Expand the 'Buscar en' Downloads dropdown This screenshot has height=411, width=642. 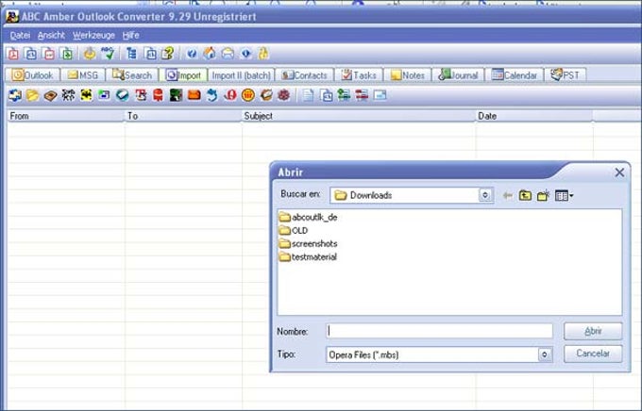click(x=485, y=195)
